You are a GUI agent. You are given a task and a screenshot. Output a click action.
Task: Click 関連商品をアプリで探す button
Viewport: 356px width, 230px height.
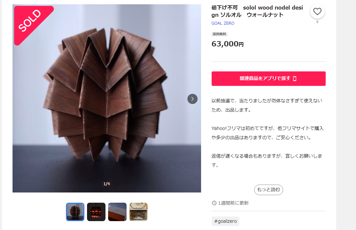pyautogui.click(x=269, y=79)
